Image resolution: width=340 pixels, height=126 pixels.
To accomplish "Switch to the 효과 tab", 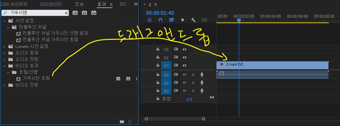I will point(102,4).
